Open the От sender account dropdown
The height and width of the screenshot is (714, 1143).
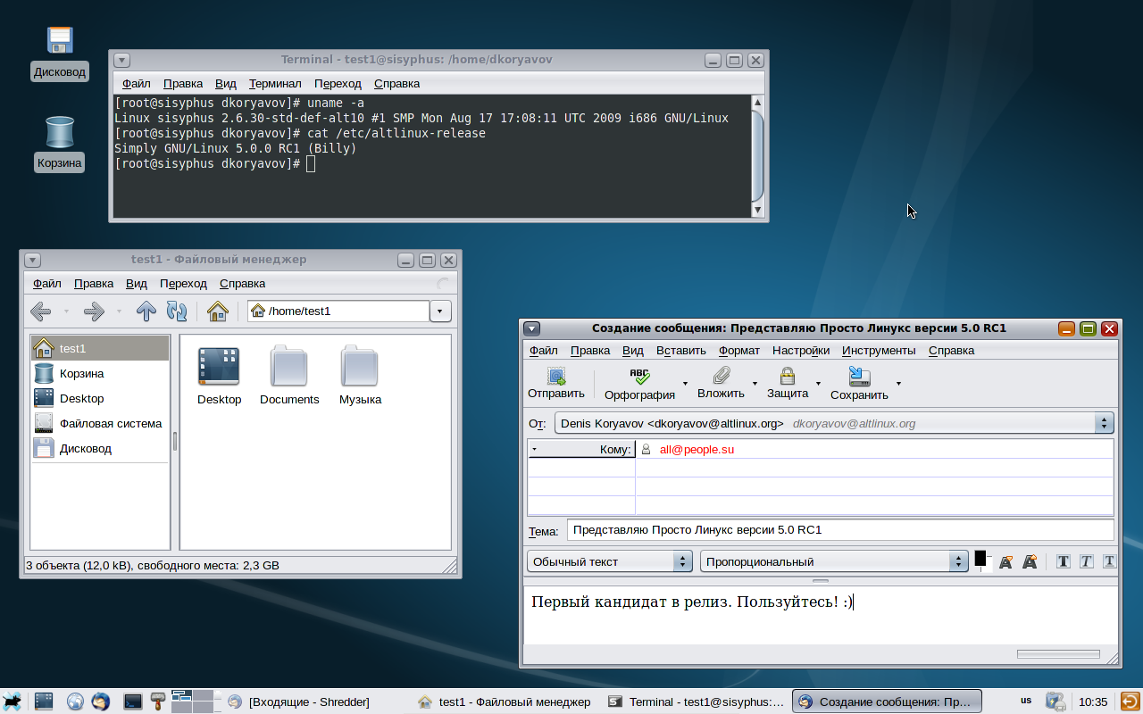[x=834, y=423]
